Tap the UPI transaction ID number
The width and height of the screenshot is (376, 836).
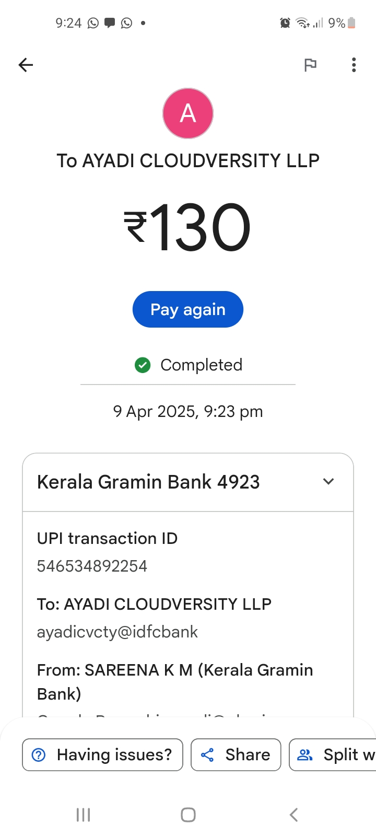click(92, 566)
